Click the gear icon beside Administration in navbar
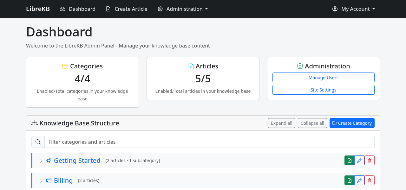 (160, 9)
